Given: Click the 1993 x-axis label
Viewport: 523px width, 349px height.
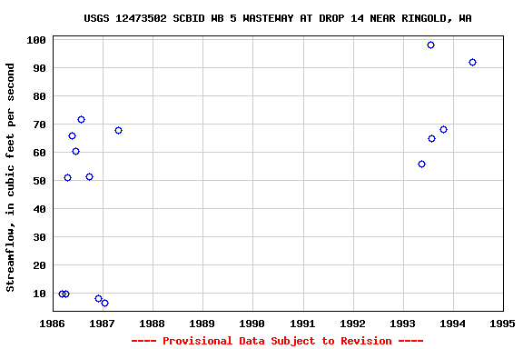Looking at the screenshot, I should 402,324.
